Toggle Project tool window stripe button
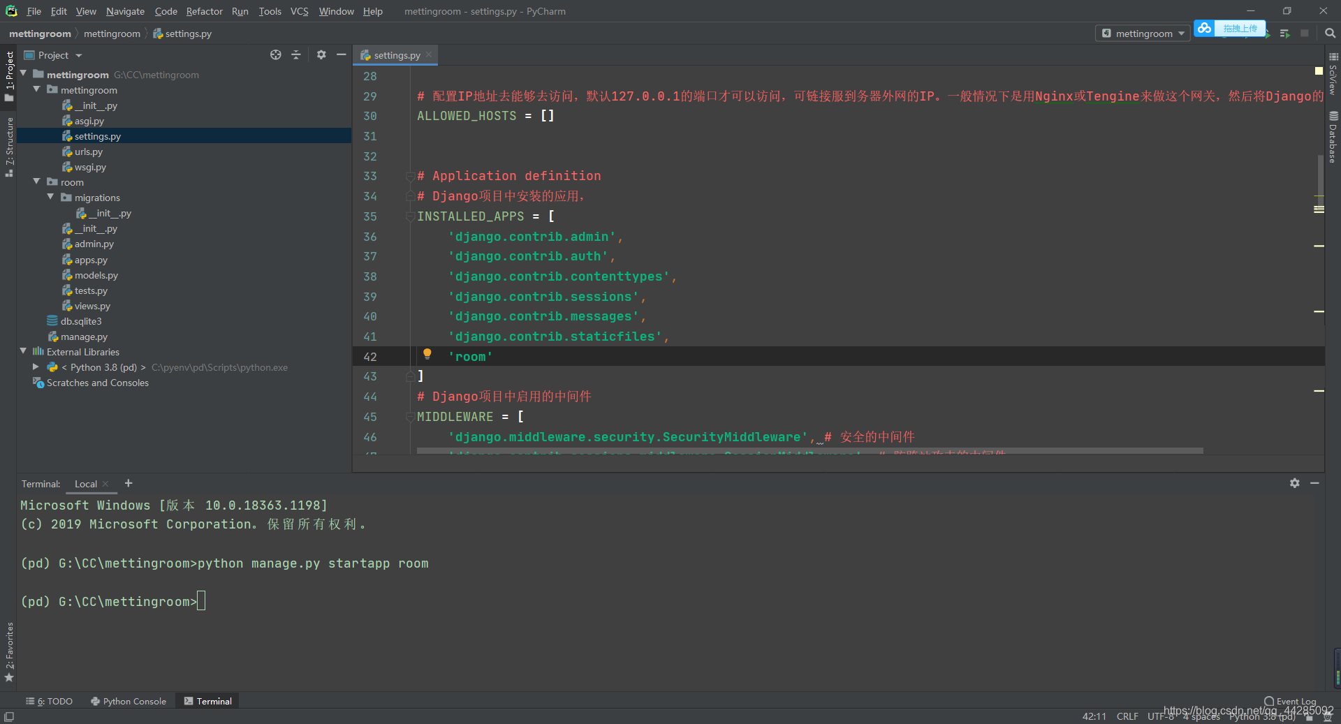The height and width of the screenshot is (724, 1341). coord(9,76)
